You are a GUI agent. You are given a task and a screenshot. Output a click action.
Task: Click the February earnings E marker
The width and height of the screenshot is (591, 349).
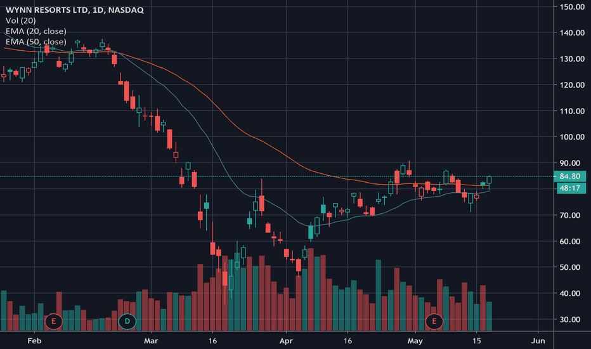pyautogui.click(x=53, y=322)
